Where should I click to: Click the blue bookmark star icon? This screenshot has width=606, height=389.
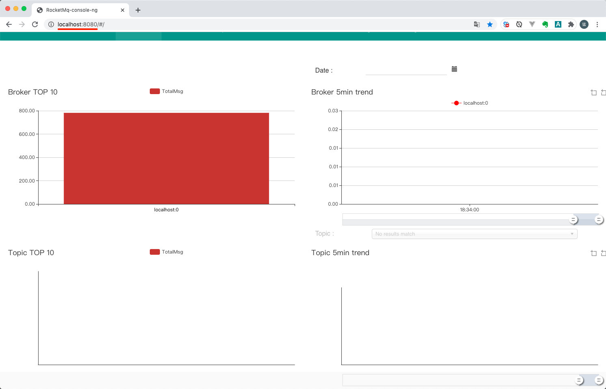pos(490,24)
